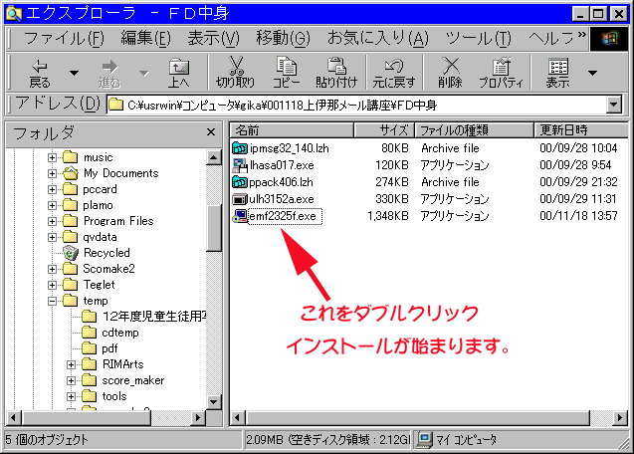Select the ulh3152a.exe file icon

click(x=240, y=199)
